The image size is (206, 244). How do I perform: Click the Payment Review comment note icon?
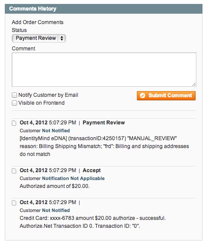click(14, 123)
